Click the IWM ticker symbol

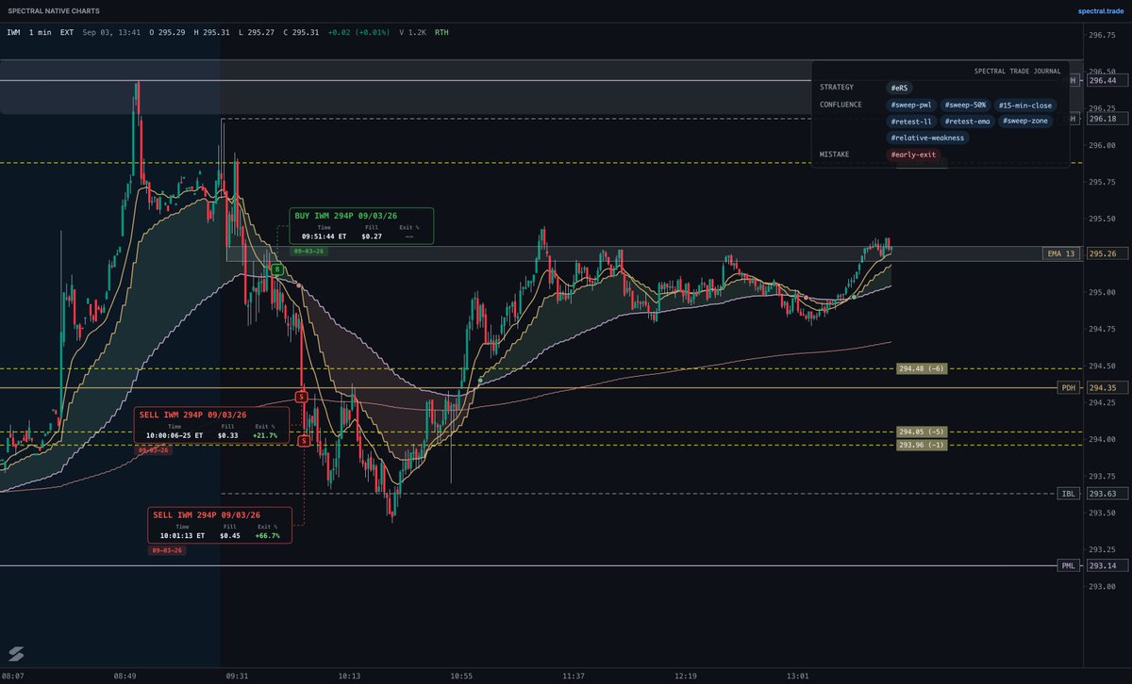(x=14, y=32)
